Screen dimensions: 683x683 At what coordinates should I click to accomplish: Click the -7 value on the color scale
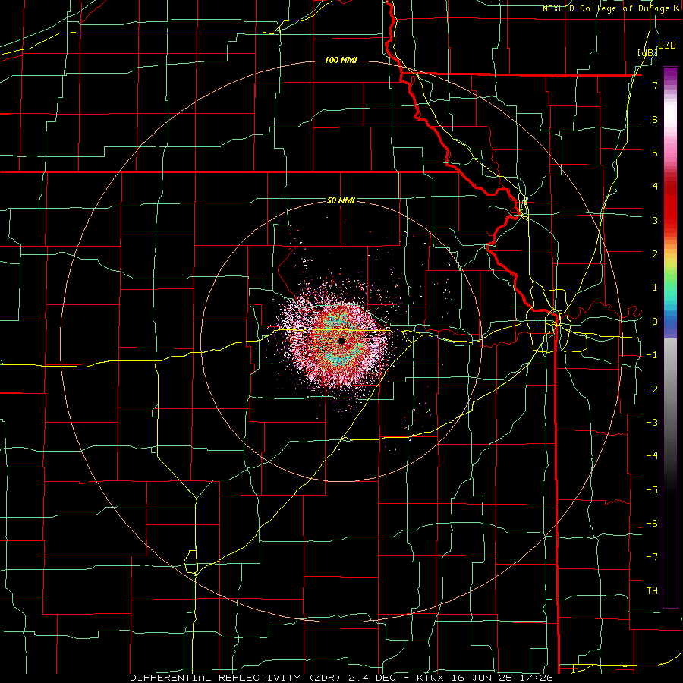[652, 557]
